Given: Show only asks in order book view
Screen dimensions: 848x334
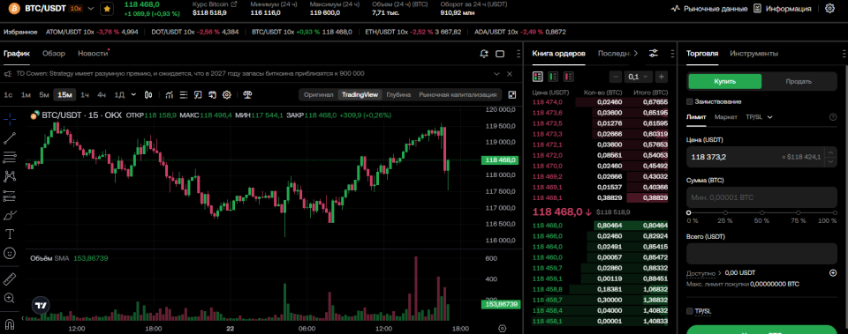Looking at the screenshot, I should coord(569,77).
